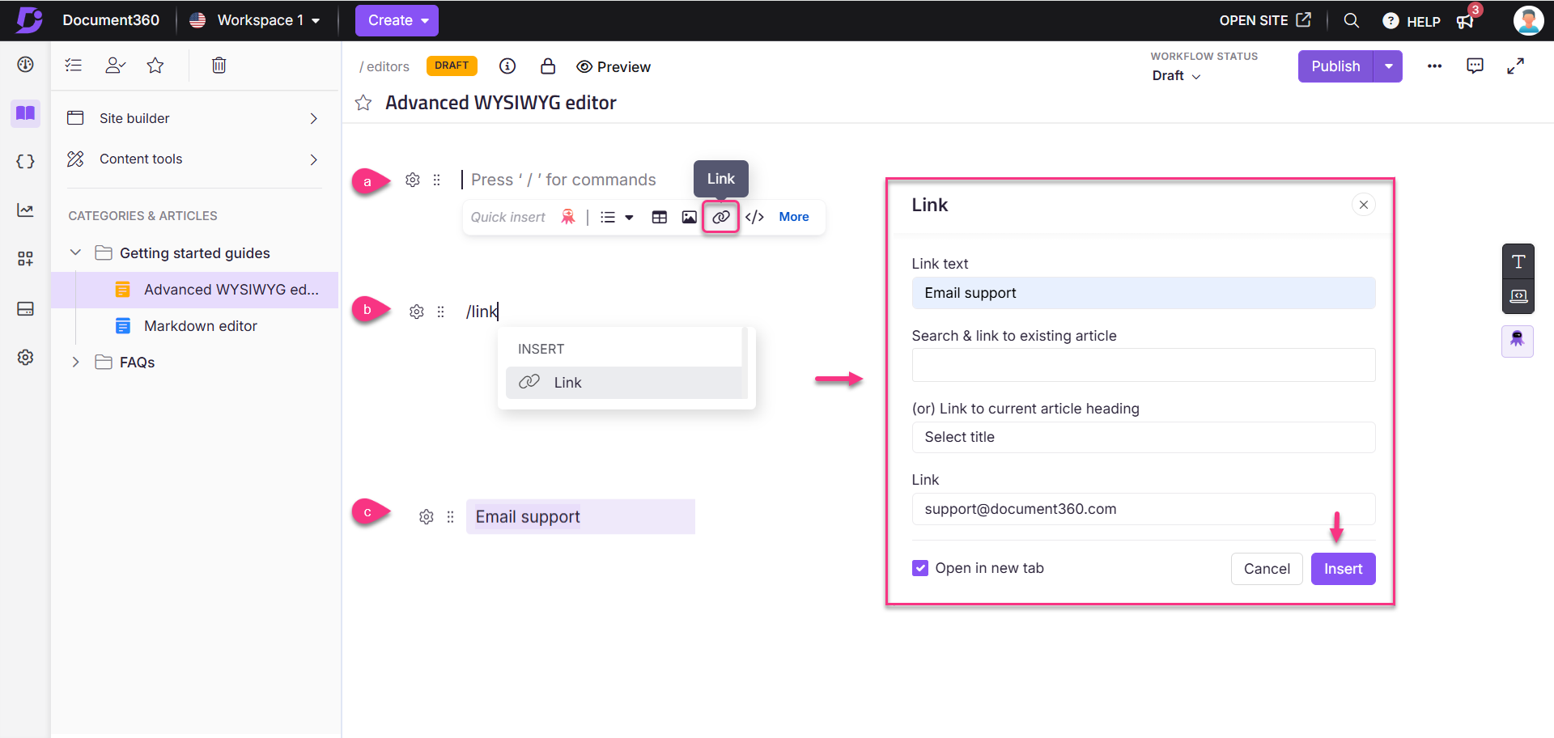Open the Publish dropdown arrow
The image size is (1554, 738).
pyautogui.click(x=1389, y=66)
